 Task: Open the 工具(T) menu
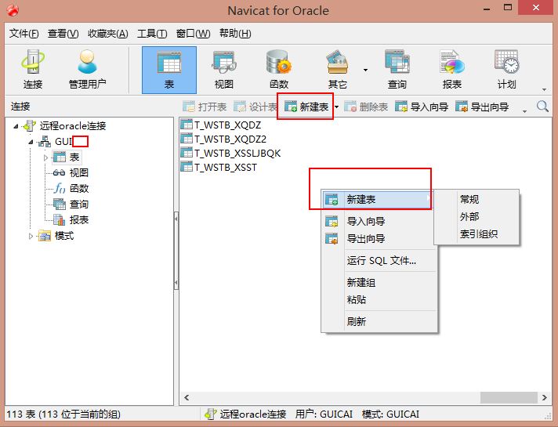tap(152, 34)
